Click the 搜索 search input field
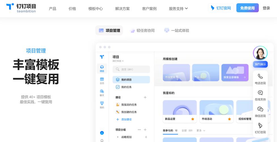 click(x=131, y=69)
